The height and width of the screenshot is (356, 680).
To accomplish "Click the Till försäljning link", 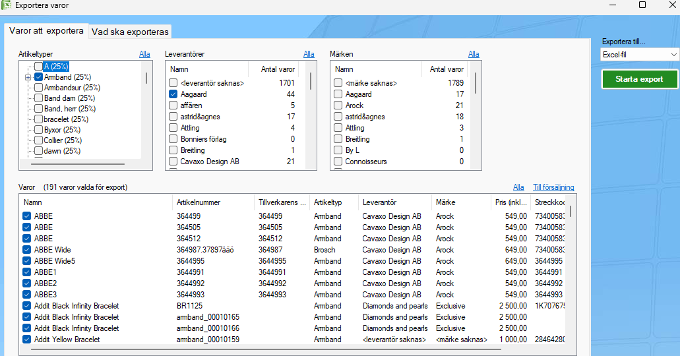I will pyautogui.click(x=553, y=187).
